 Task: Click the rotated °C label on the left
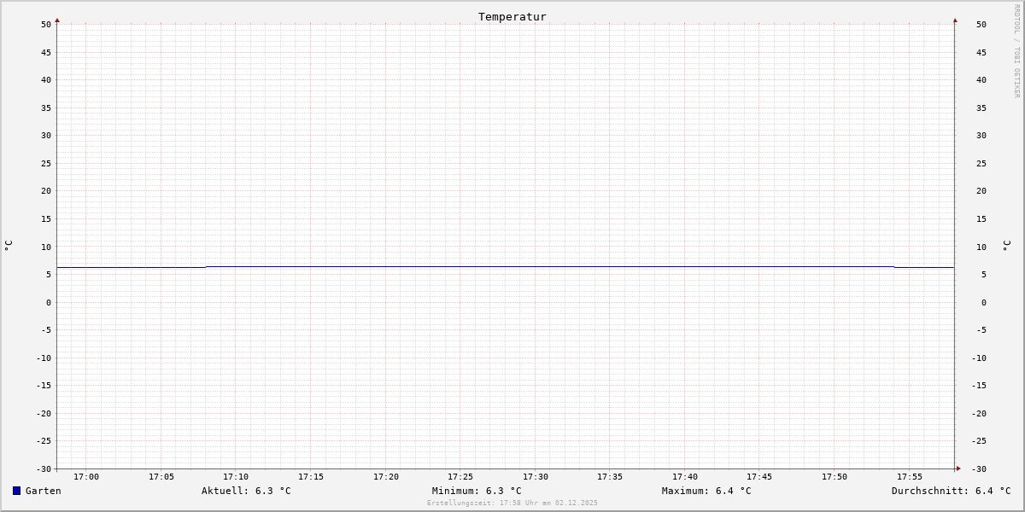point(9,246)
